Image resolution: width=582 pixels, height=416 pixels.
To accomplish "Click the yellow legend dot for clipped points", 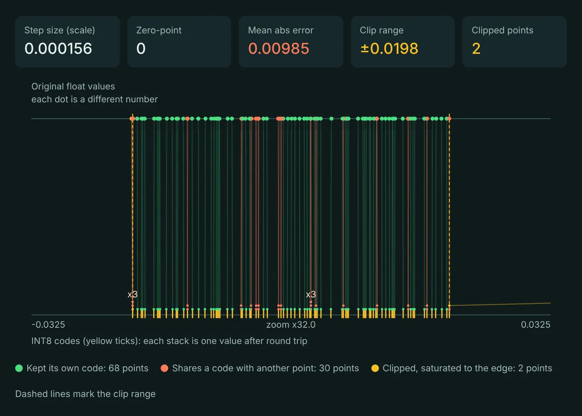I will click(x=375, y=368).
